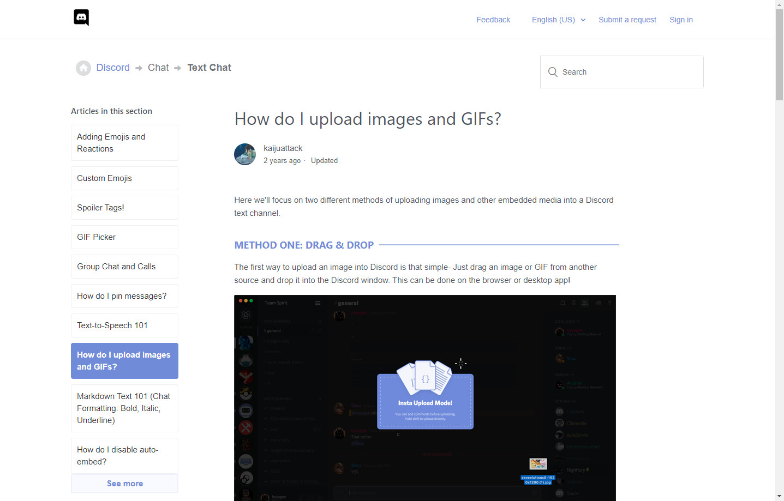Click the page's vertical scrollbar down arrow
The height and width of the screenshot is (501, 784).
point(779,496)
